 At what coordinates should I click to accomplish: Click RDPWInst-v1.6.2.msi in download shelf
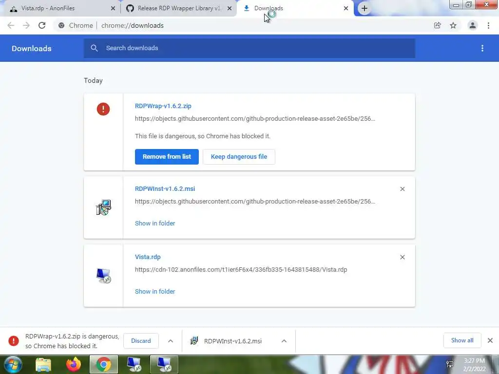point(232,341)
